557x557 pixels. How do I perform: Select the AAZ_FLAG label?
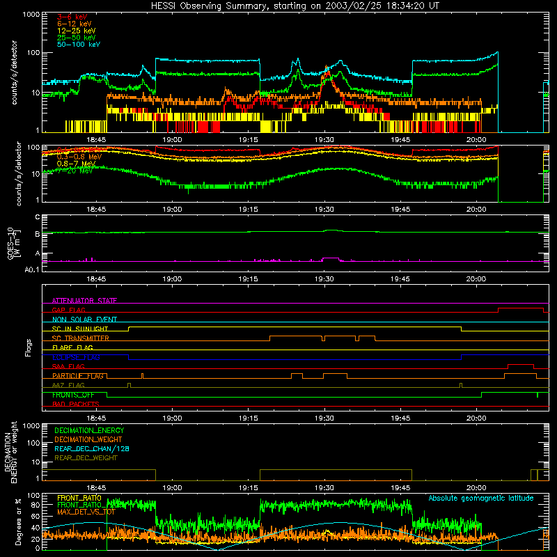click(x=68, y=386)
